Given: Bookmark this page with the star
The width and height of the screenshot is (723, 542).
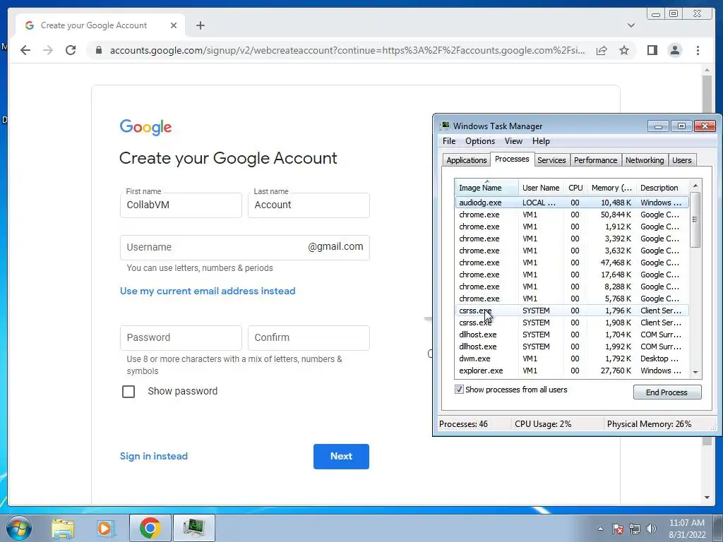Looking at the screenshot, I should tap(624, 50).
